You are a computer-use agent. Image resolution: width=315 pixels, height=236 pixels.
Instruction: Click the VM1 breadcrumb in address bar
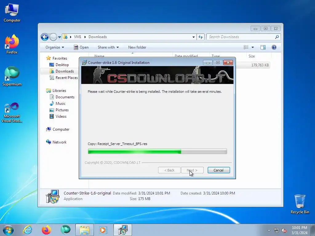pos(78,37)
